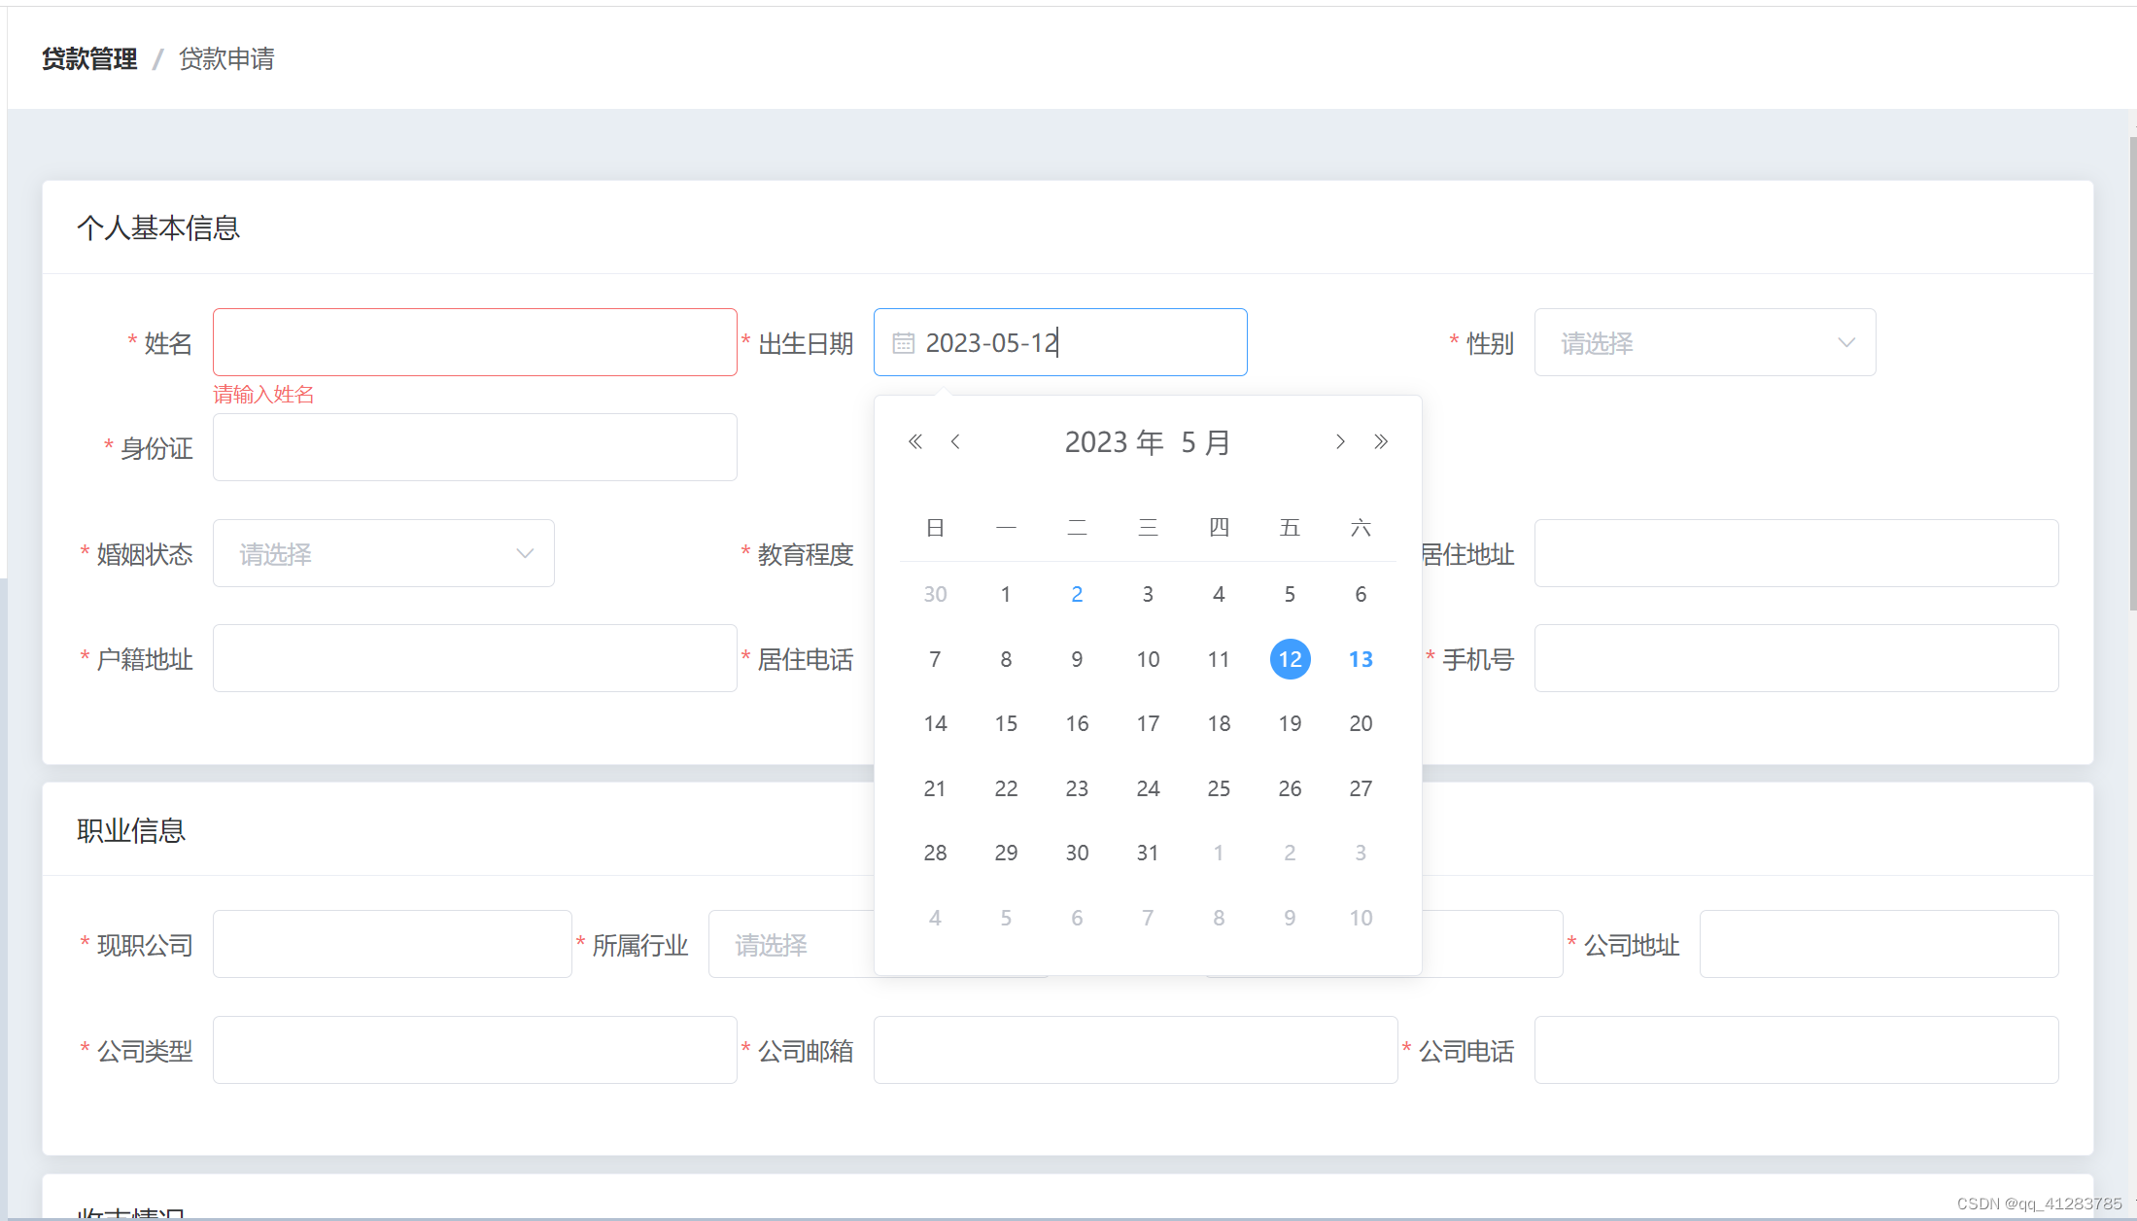This screenshot has height=1221, width=2137.
Task: Click 贷款申请 breadcrumb item
Action: pyautogui.click(x=226, y=59)
